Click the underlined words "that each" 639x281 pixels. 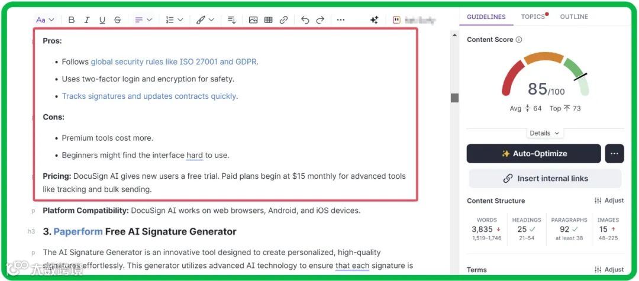pyautogui.click(x=352, y=266)
